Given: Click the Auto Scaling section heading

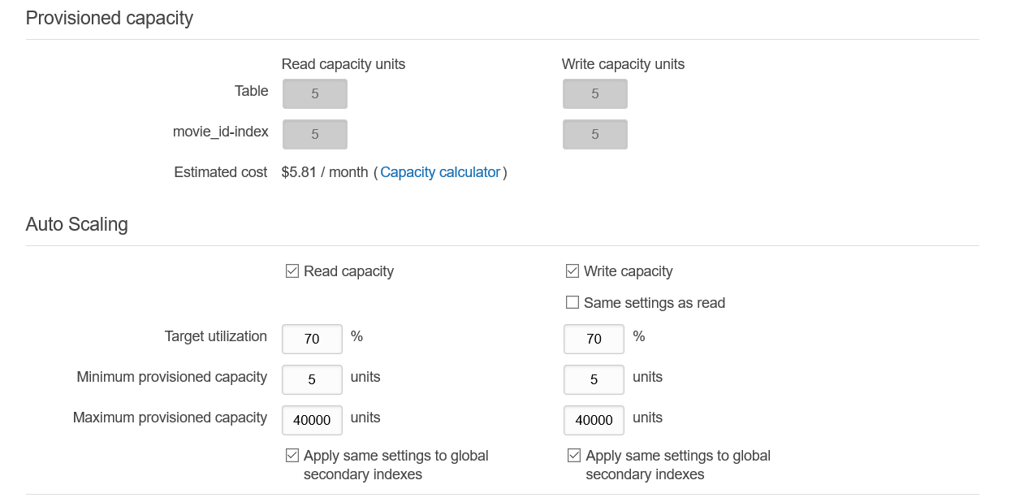Looking at the screenshot, I should point(77,224).
